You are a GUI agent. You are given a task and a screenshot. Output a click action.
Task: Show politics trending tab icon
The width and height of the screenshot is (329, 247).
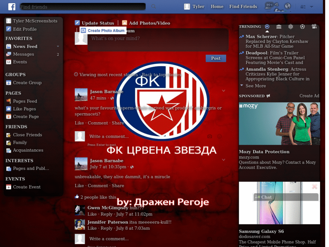[x=279, y=26]
